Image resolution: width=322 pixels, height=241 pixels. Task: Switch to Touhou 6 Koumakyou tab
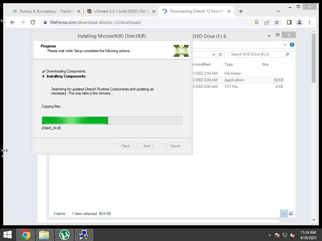click(x=47, y=11)
